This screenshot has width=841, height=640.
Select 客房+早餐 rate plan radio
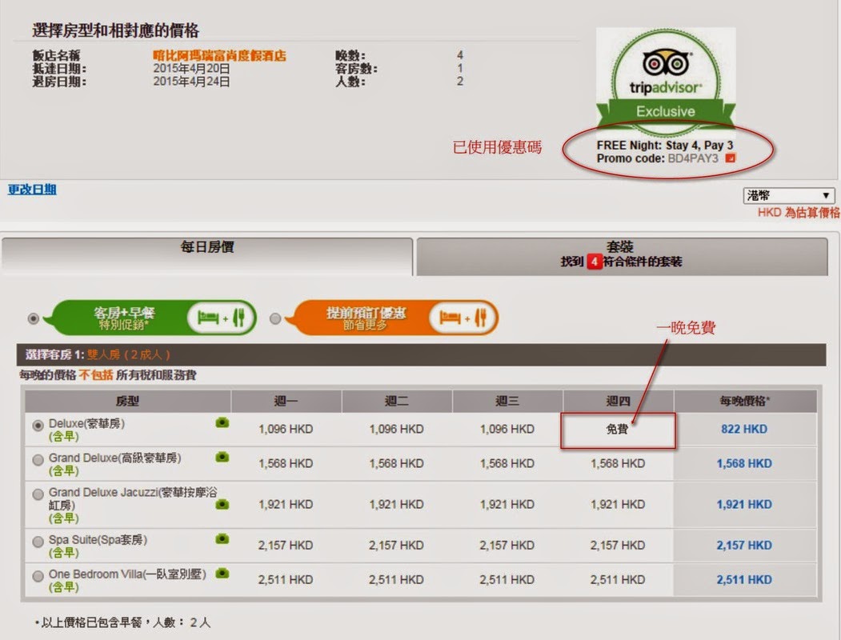[33, 318]
